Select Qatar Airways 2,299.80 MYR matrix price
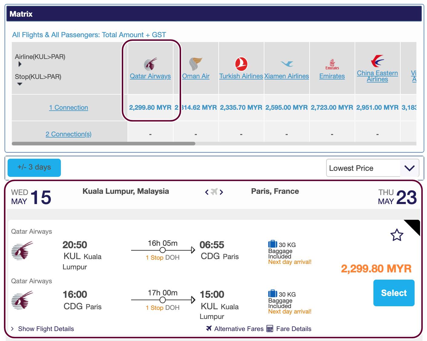427x341 pixels. pyautogui.click(x=150, y=108)
